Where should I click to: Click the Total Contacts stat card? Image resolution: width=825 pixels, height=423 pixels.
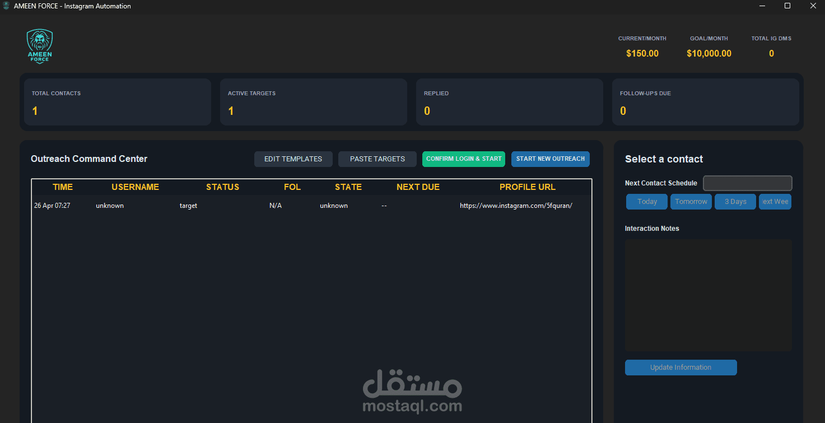118,102
